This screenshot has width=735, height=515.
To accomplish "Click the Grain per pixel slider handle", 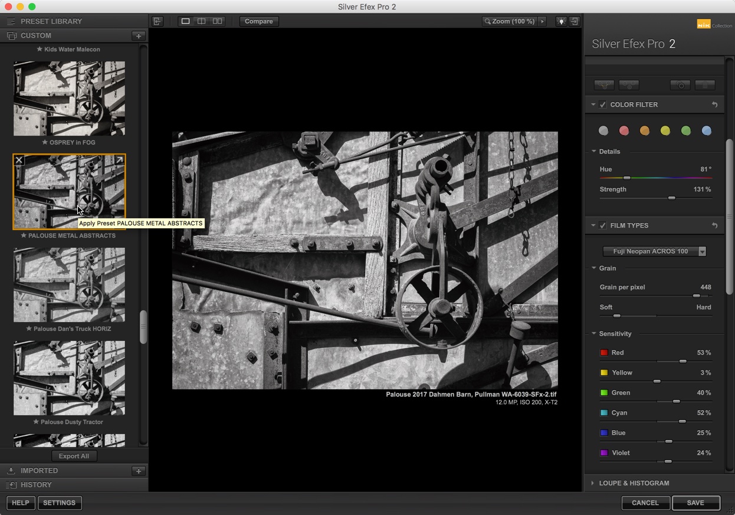I will (x=696, y=296).
